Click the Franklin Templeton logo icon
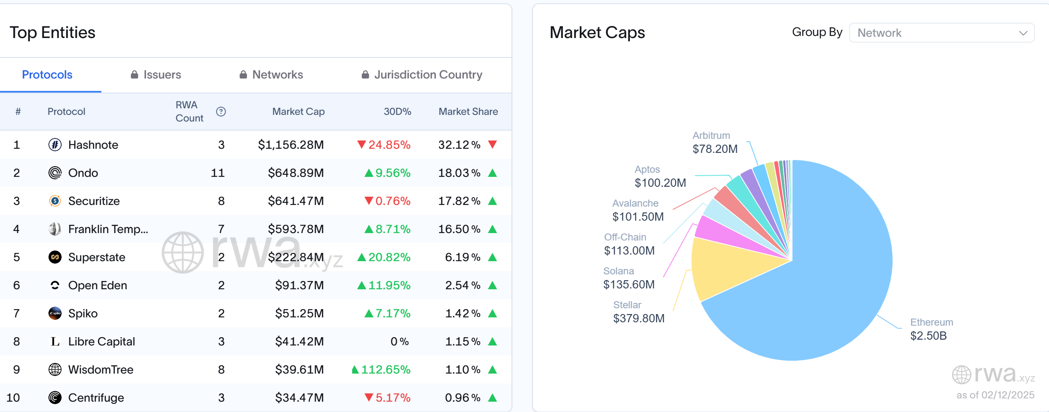The height and width of the screenshot is (412, 1049). (x=55, y=229)
